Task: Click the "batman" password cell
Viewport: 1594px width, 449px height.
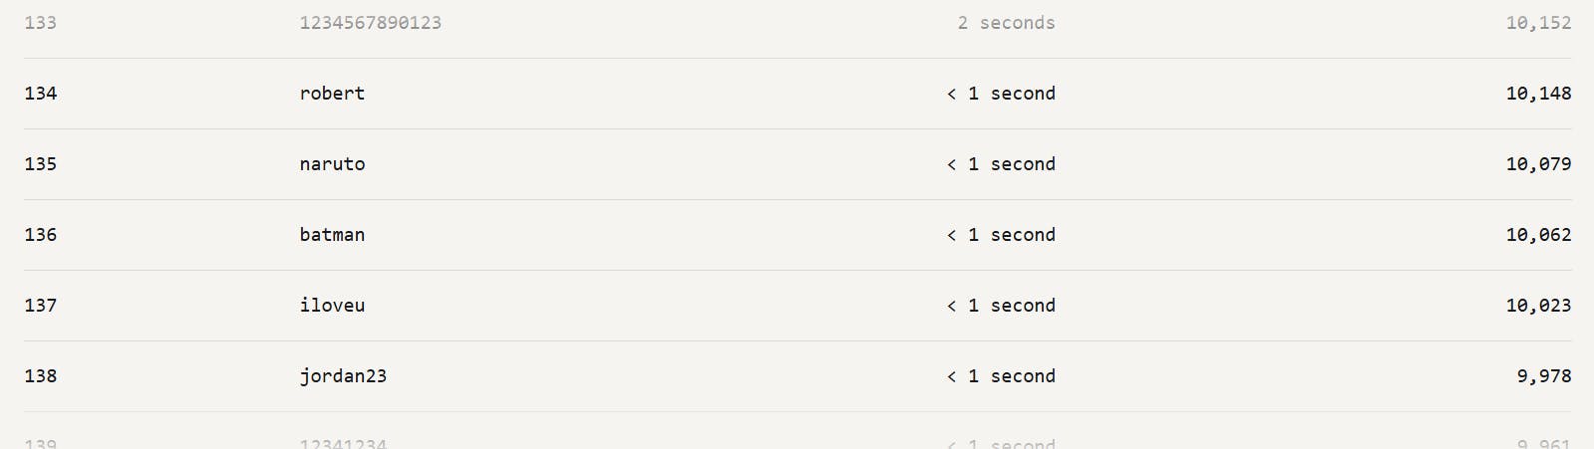Action: [332, 235]
